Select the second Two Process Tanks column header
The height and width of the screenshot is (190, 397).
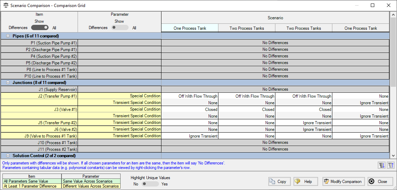(x=304, y=28)
